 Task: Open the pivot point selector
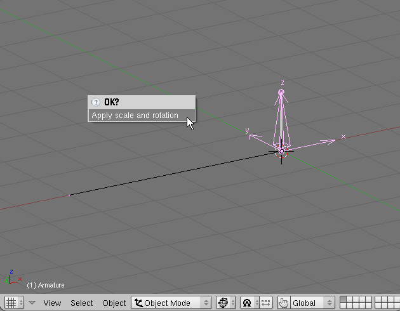coord(250,303)
